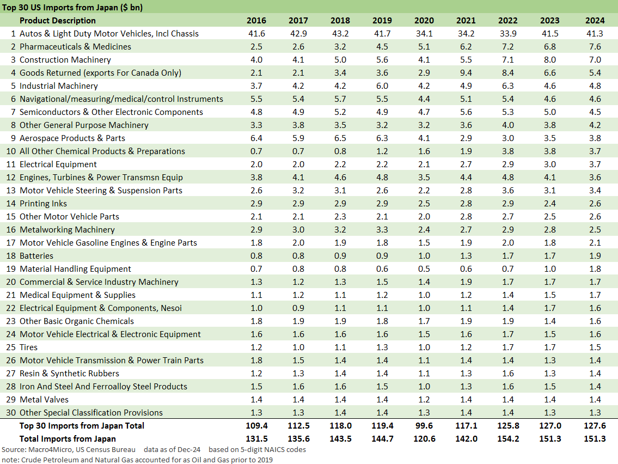
Task: Select Pharmaceuticals 2024 value 7.6
Action: pyautogui.click(x=595, y=46)
